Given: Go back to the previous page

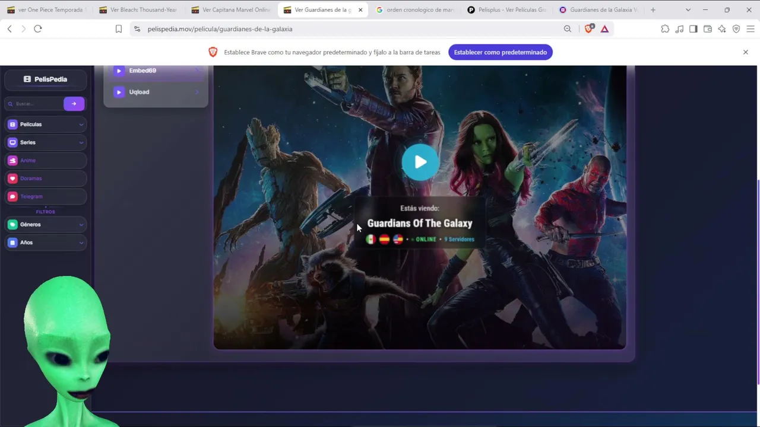Looking at the screenshot, I should click(9, 29).
